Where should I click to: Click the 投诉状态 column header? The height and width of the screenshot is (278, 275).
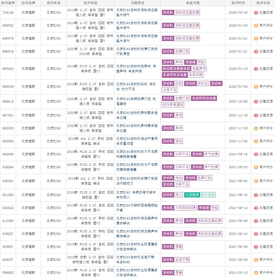click(264, 3)
